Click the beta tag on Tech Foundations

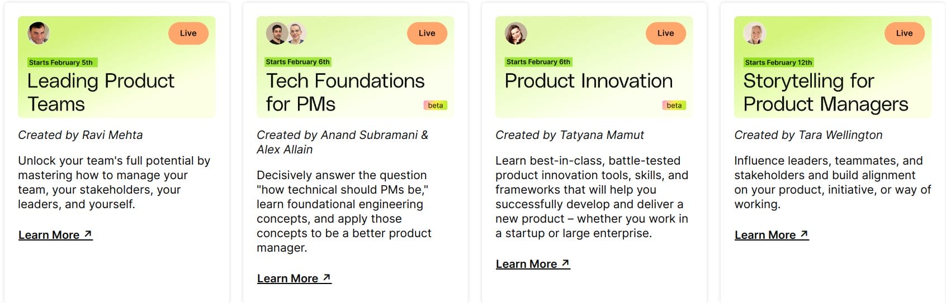pos(436,105)
